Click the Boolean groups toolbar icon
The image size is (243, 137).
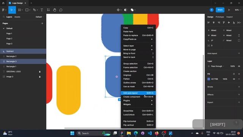(x=132, y=10)
